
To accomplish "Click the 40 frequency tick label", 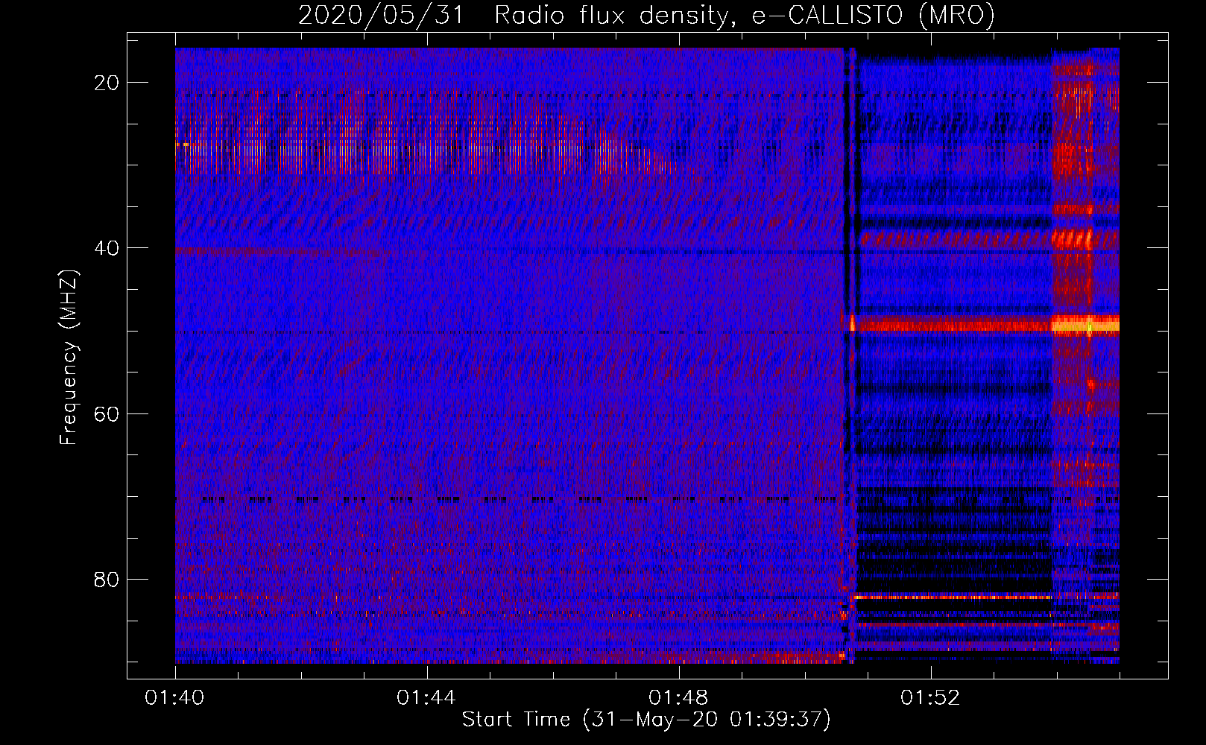I will pos(107,248).
